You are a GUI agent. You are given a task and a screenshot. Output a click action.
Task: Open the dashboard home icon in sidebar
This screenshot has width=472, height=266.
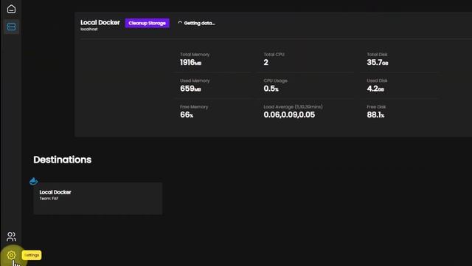click(12, 9)
